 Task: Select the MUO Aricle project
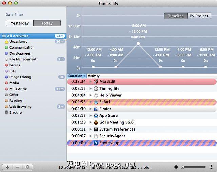click(33, 89)
